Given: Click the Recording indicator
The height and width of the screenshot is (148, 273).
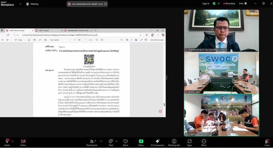Looking at the screenshot, I should coord(229,3).
